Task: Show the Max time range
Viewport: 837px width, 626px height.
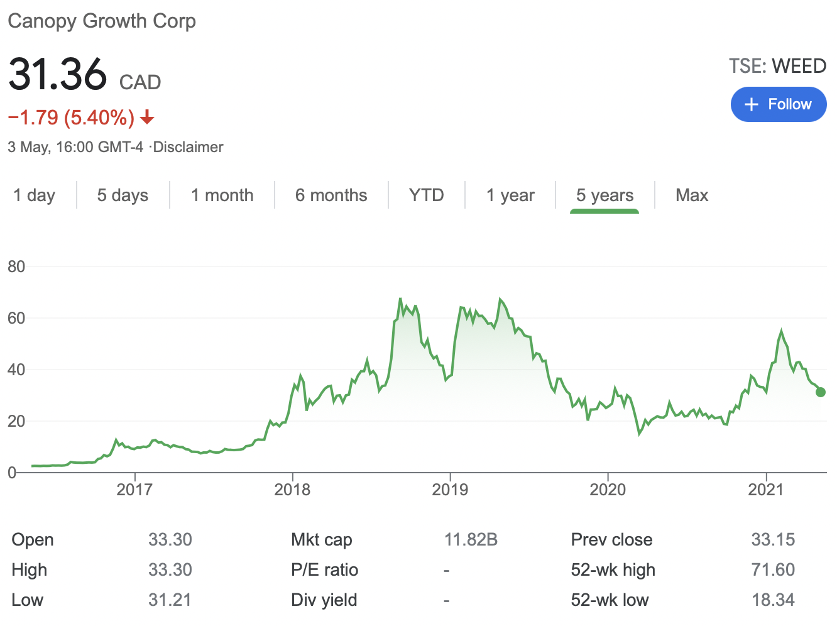Action: 691,195
